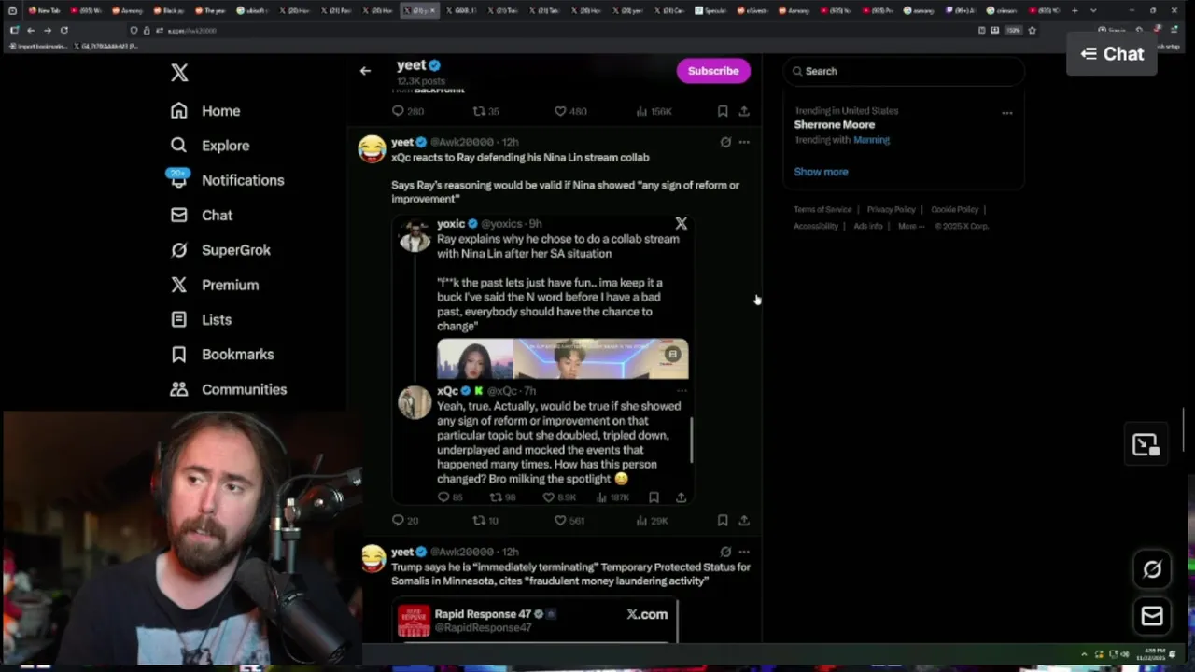Click Grok icon on Trump TPS post
Viewport: 1195px width, 672px height.
pos(725,552)
